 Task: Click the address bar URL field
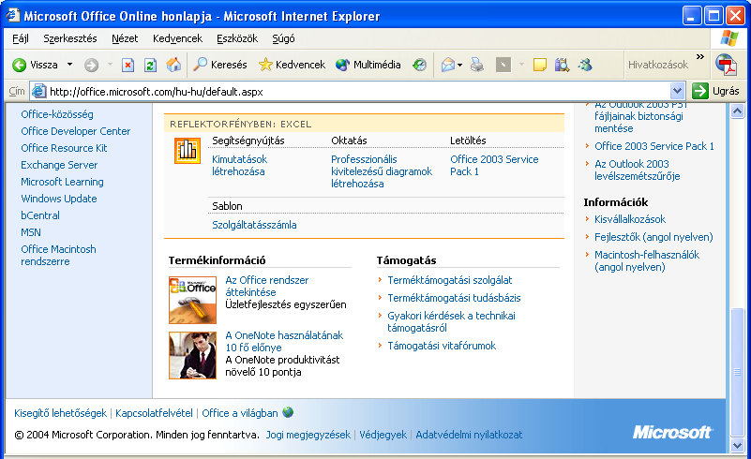[x=357, y=91]
